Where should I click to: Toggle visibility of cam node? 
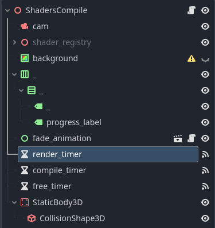205,26
